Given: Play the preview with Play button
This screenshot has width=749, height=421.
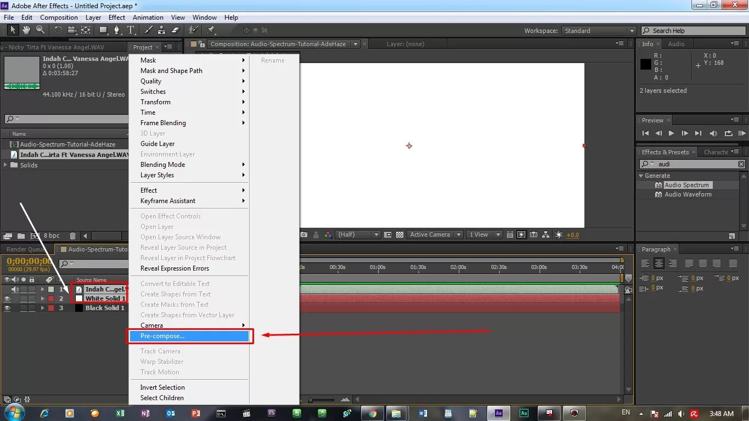Looking at the screenshot, I should click(x=671, y=133).
